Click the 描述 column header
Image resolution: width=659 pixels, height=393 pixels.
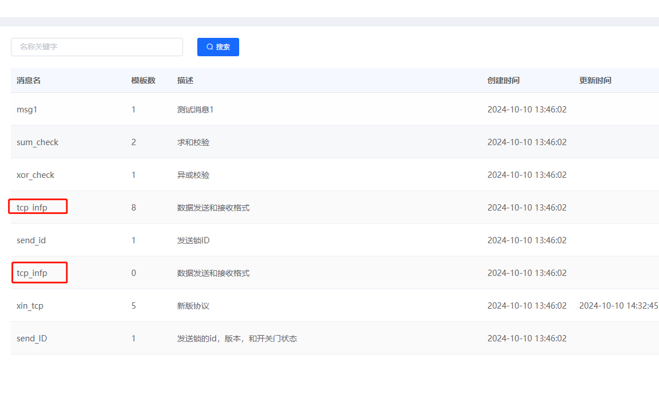(185, 80)
